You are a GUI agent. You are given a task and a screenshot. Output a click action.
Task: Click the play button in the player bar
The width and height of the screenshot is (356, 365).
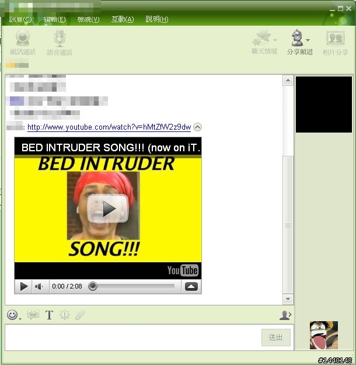pyautogui.click(x=23, y=286)
